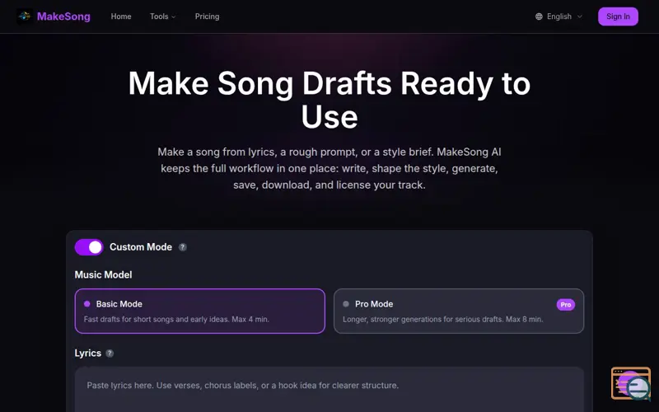Expand the Tools menu
The width and height of the screenshot is (659, 412).
point(163,16)
